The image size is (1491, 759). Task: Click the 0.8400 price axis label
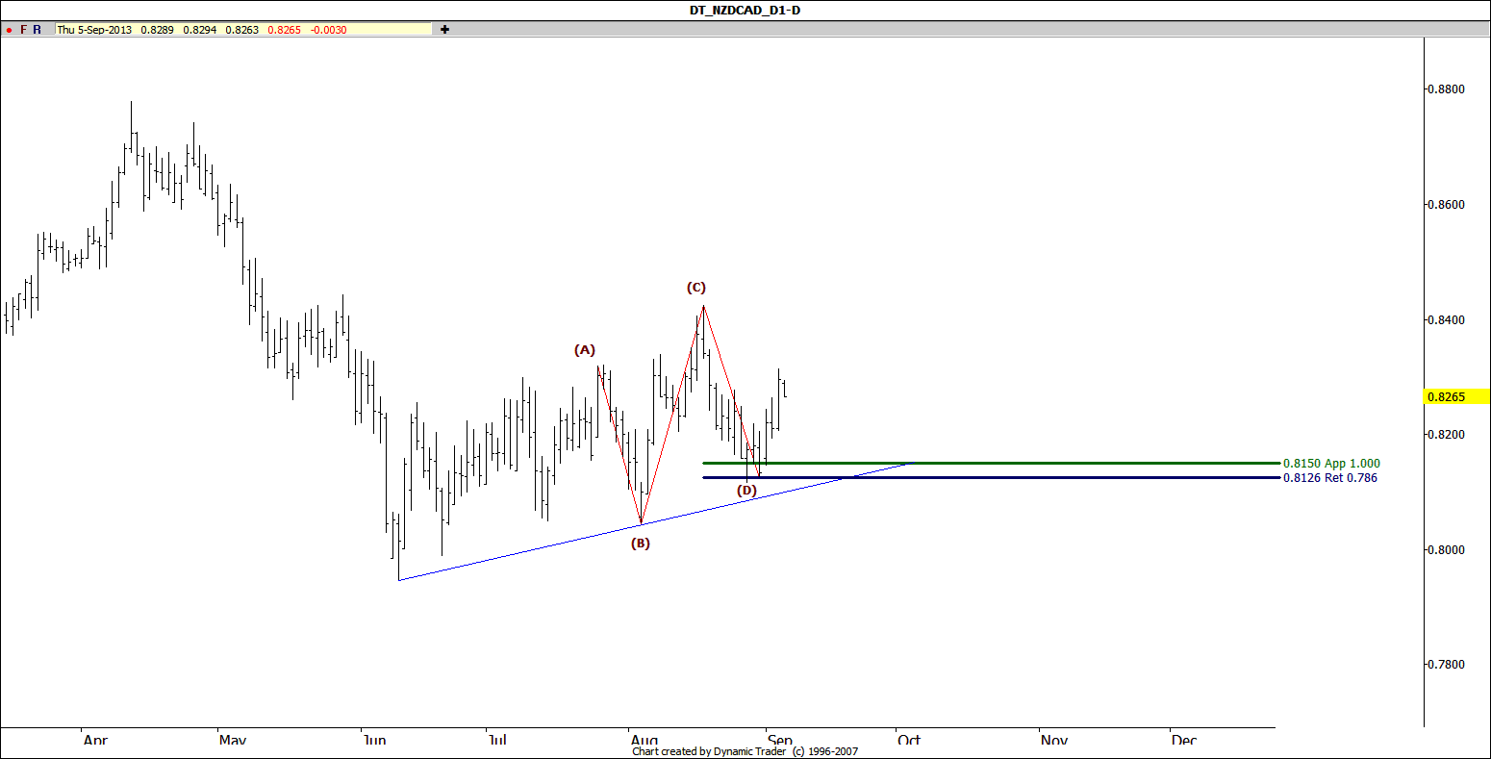(1445, 320)
